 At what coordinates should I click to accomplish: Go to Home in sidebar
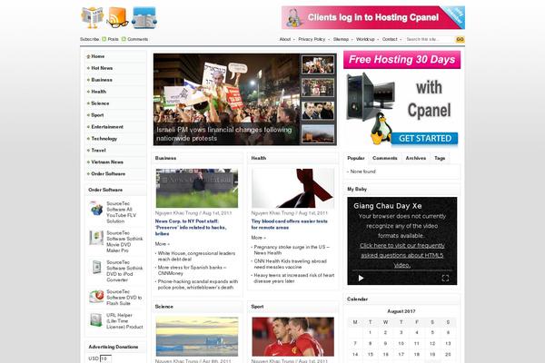pos(98,56)
